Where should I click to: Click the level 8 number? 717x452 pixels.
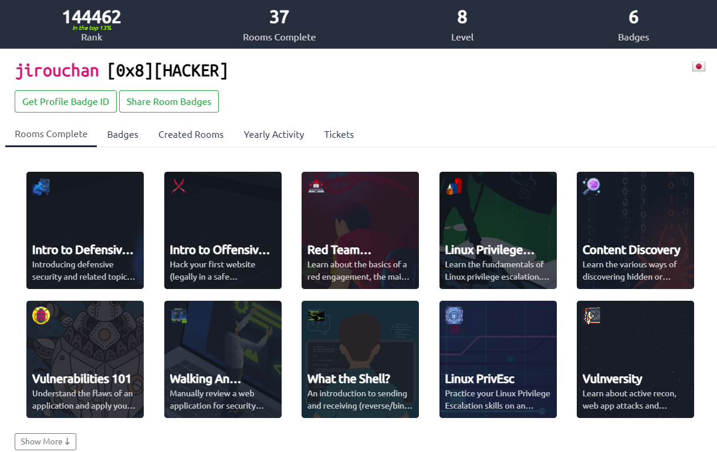click(462, 17)
